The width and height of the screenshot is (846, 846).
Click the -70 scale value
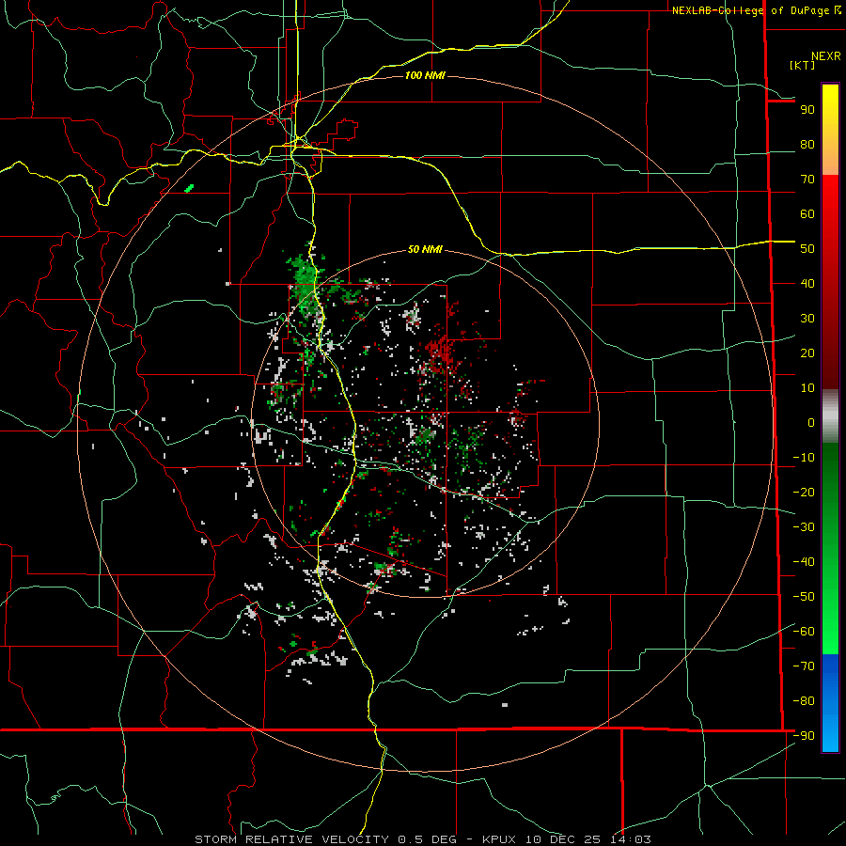pyautogui.click(x=804, y=666)
